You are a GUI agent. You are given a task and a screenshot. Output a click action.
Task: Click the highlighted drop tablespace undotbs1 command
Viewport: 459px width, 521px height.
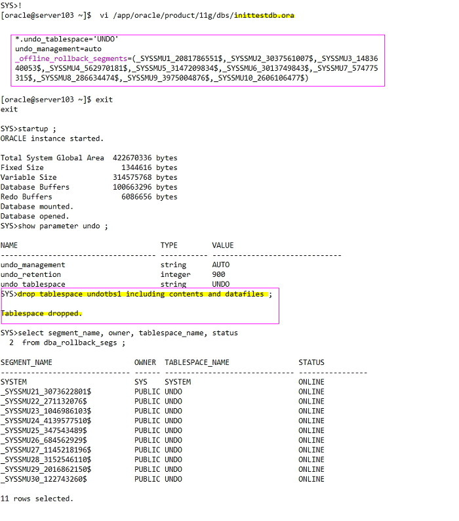(143, 294)
